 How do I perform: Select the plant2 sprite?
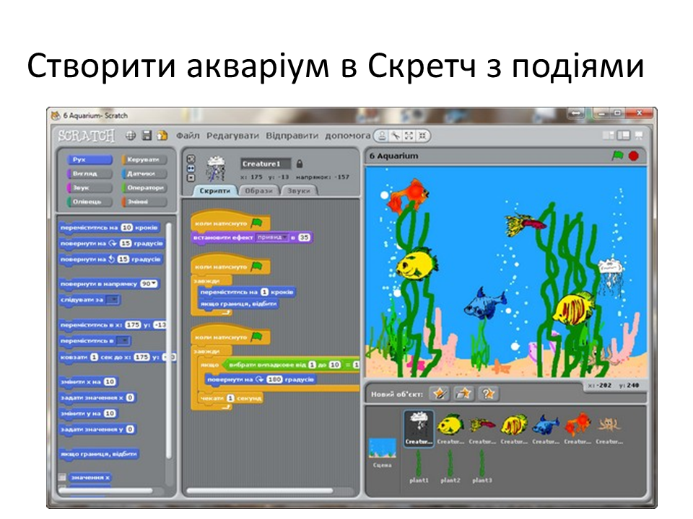tap(450, 466)
